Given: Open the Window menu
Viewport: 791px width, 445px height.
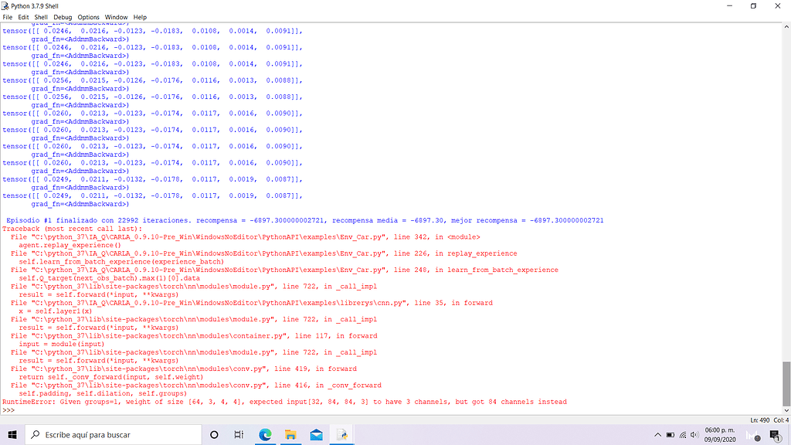Looking at the screenshot, I should coord(116,17).
